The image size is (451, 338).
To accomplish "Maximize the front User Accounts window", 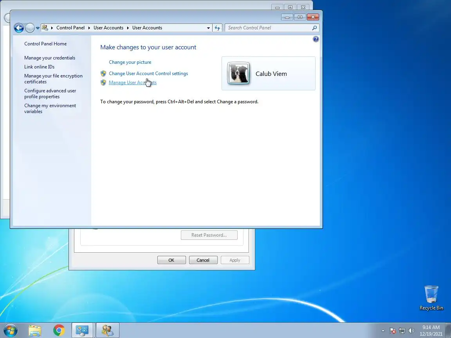I will (x=300, y=17).
